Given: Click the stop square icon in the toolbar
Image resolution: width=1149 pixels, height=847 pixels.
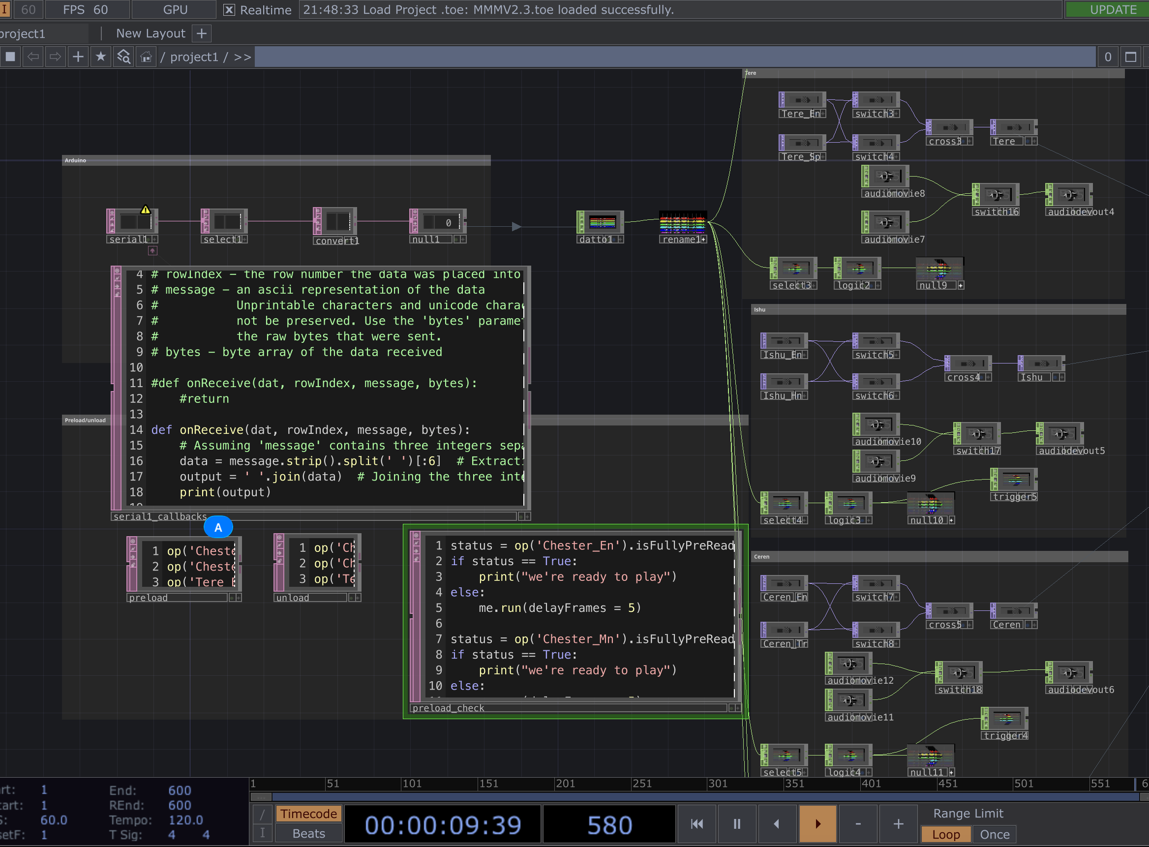Looking at the screenshot, I should 10,57.
